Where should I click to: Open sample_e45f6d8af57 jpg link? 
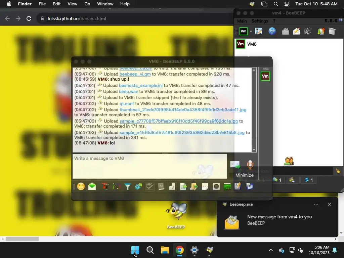click(x=182, y=132)
